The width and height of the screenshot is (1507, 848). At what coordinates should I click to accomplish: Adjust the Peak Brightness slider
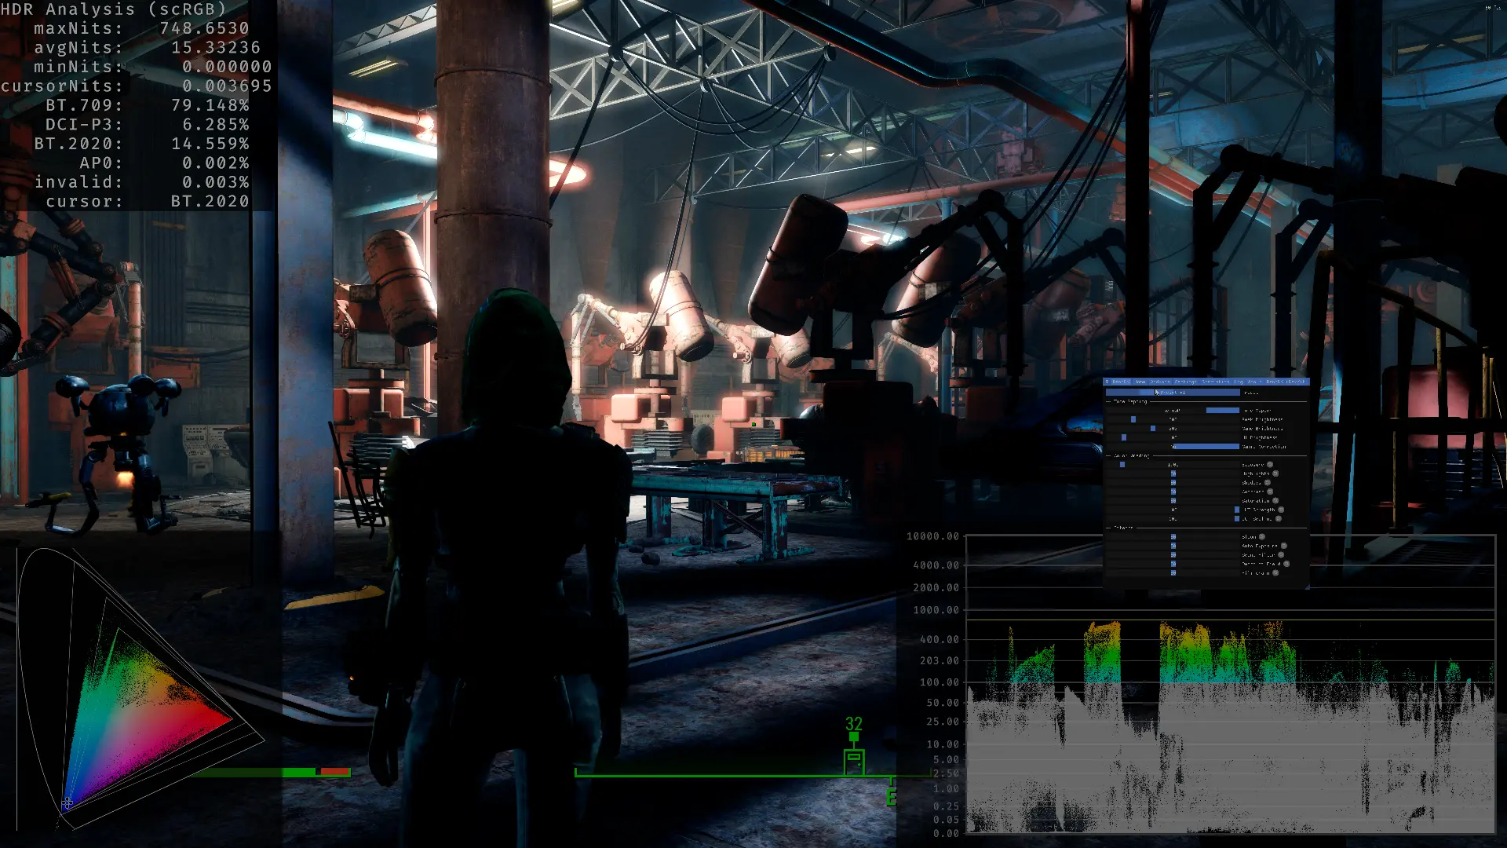(1173, 419)
